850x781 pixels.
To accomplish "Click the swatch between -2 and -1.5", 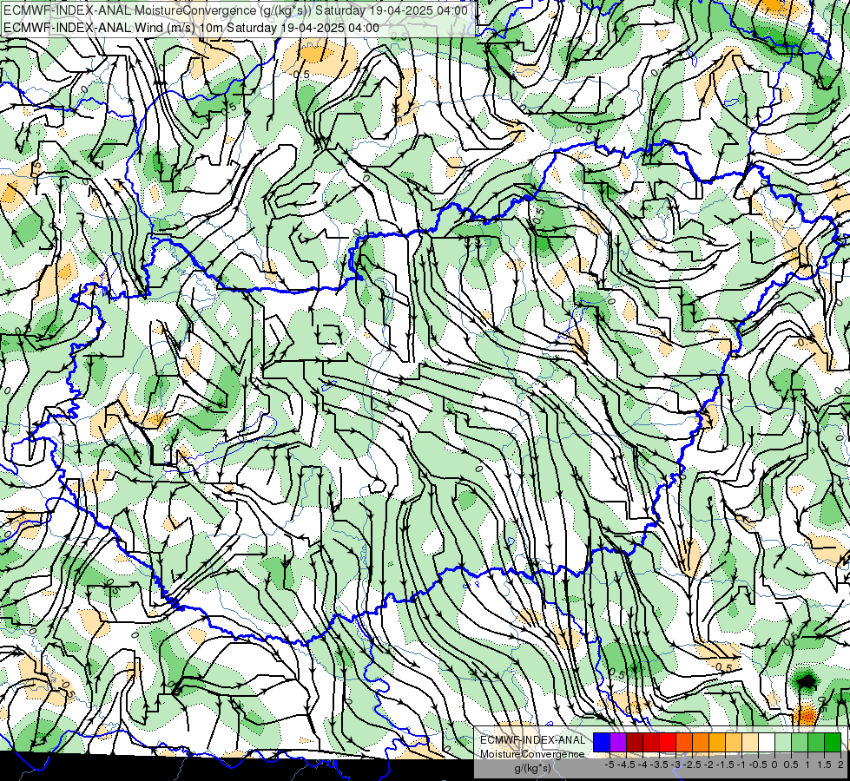I will [717, 743].
